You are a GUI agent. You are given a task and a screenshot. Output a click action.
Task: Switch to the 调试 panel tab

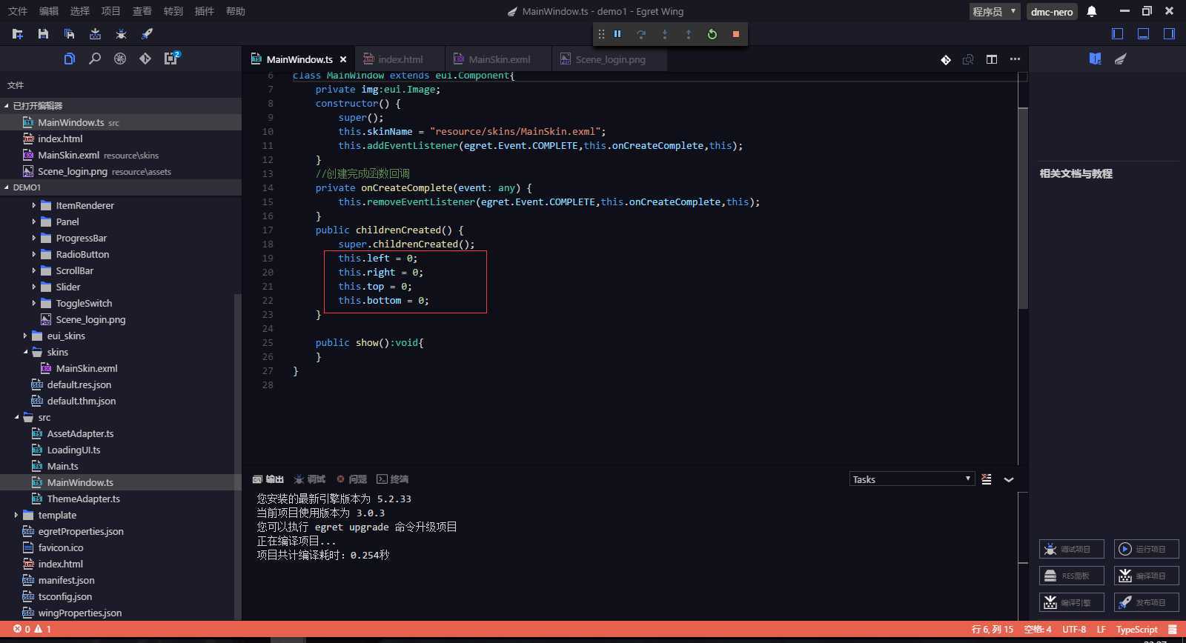(x=310, y=479)
